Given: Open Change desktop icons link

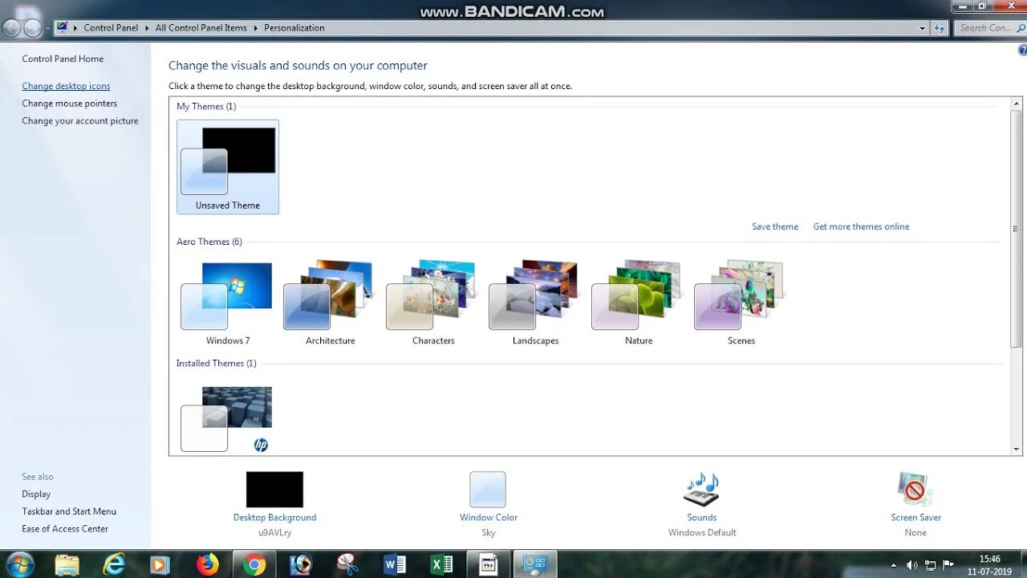Looking at the screenshot, I should point(66,86).
